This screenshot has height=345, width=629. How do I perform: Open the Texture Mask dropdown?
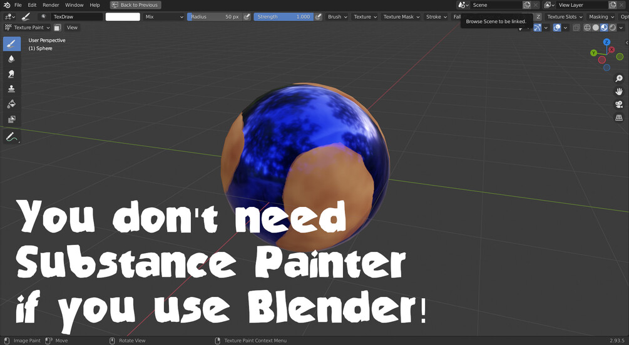(x=401, y=17)
